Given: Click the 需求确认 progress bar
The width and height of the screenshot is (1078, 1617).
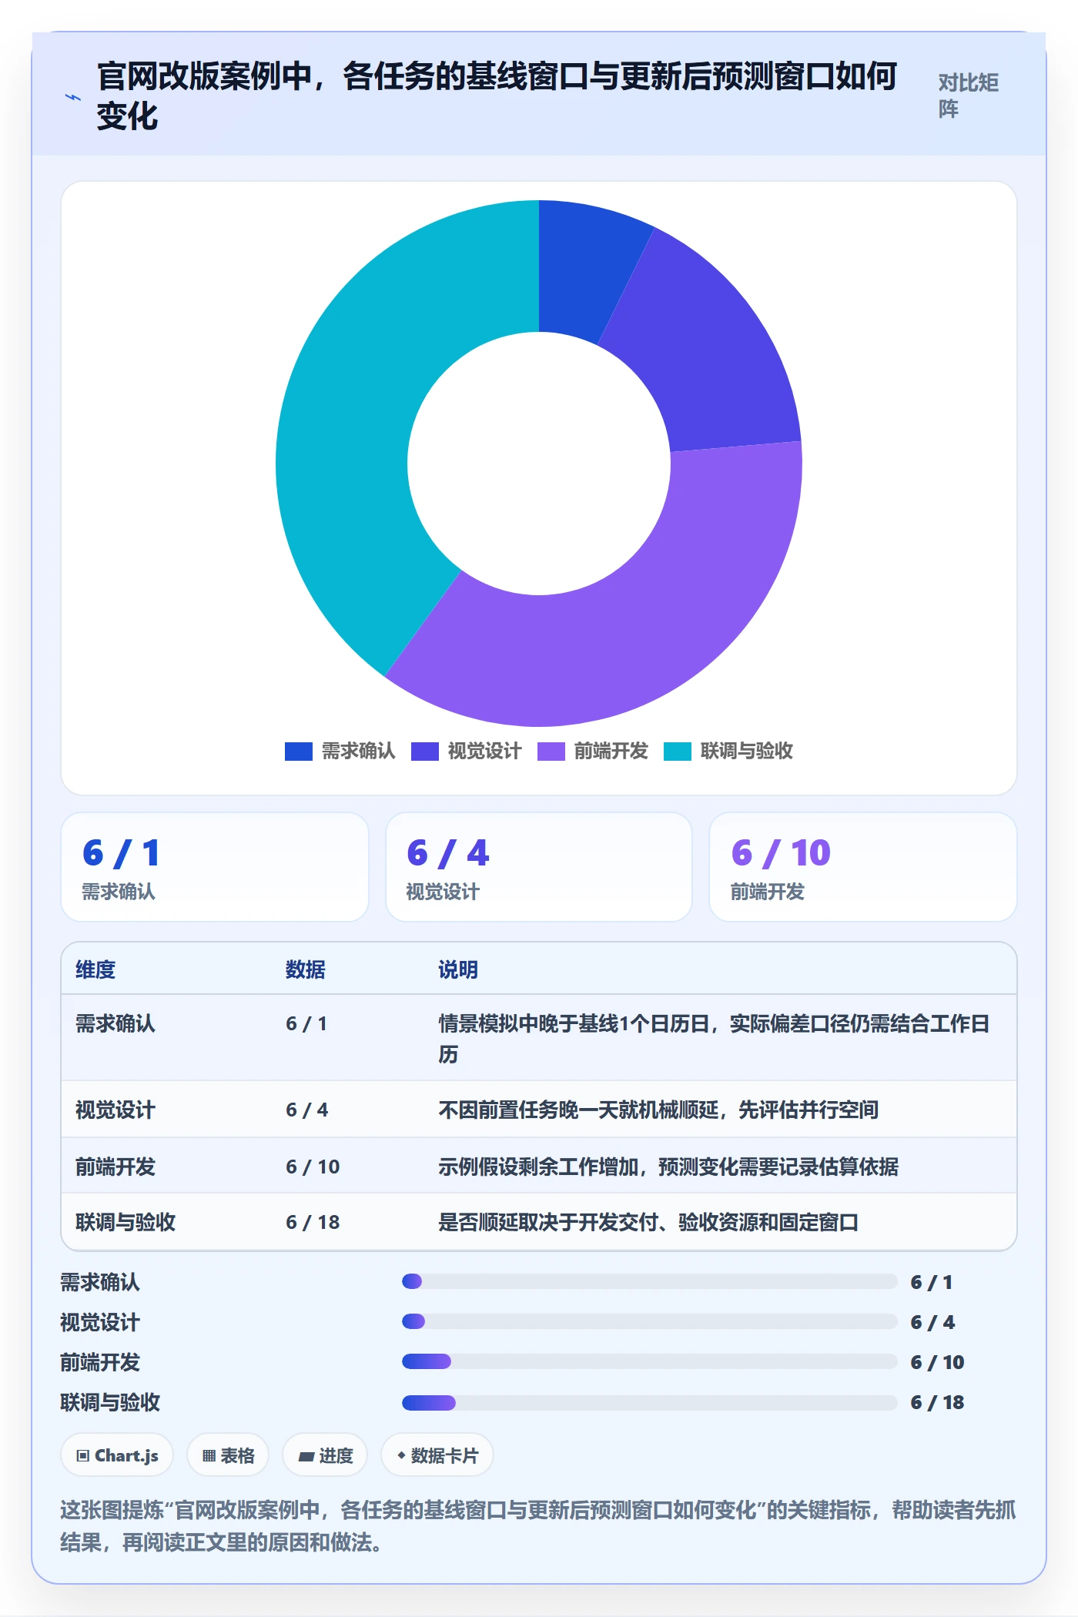Looking at the screenshot, I should 649,1281.
